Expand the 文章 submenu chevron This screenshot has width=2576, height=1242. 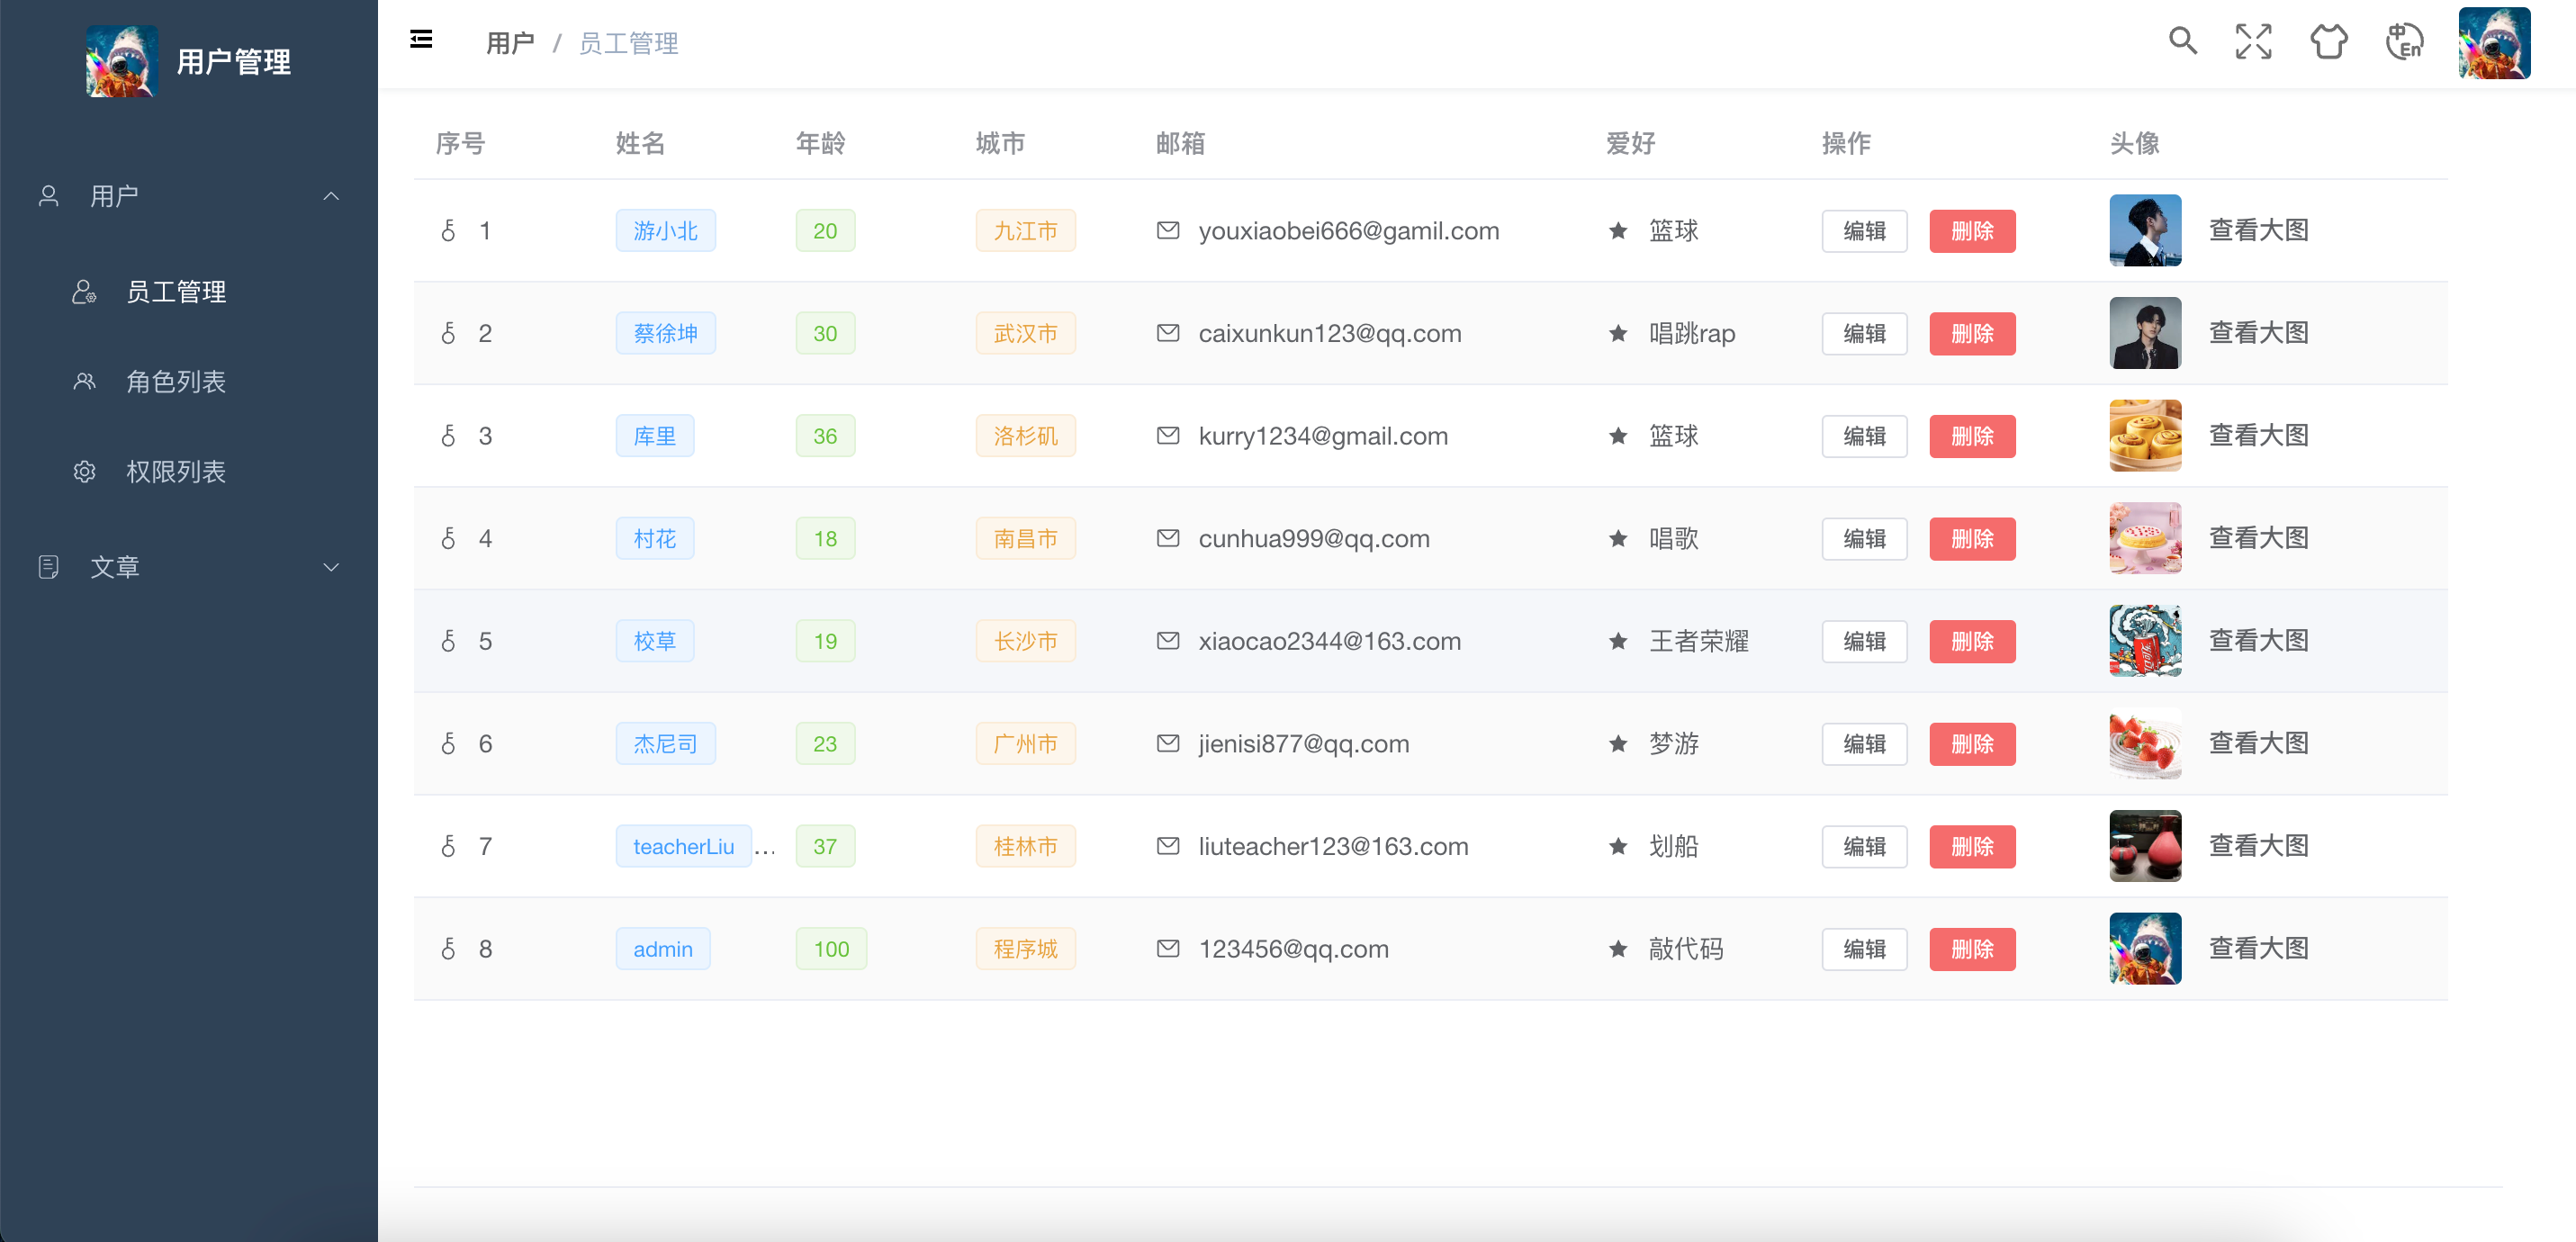tap(331, 567)
